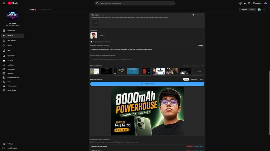Click the Next Up plus icon
Image resolution: width=270 pixels, height=151 pixels.
click(x=4, y=36)
